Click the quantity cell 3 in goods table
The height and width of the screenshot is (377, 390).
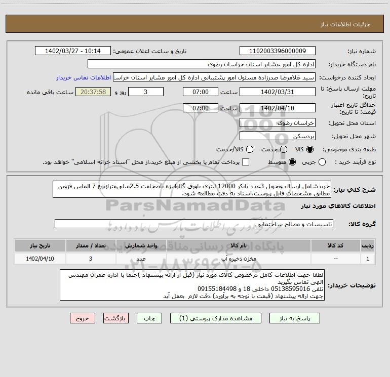[91, 259]
